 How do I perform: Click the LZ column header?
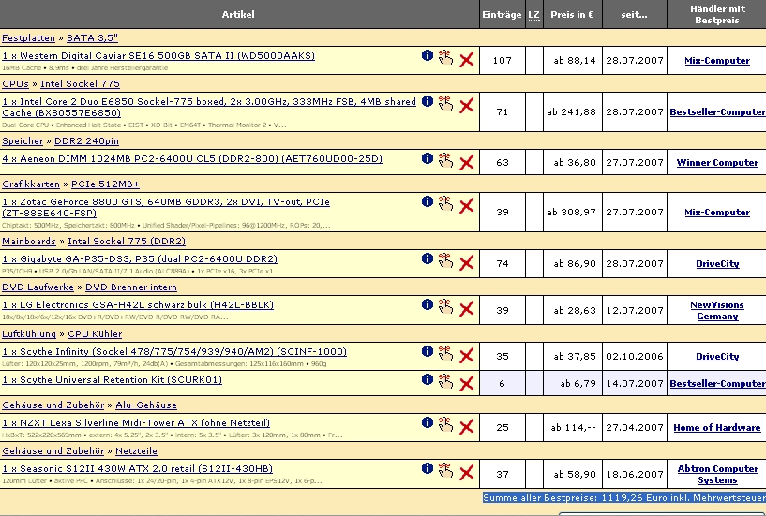[x=534, y=15]
